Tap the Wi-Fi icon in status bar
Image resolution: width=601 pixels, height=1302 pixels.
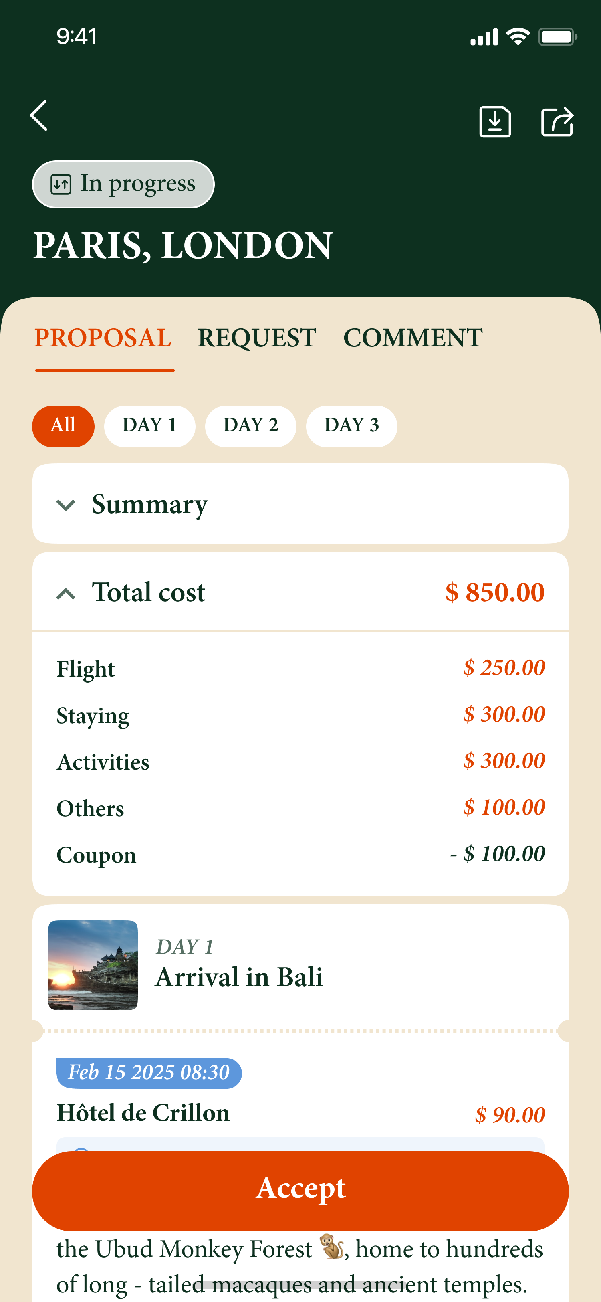(x=518, y=37)
